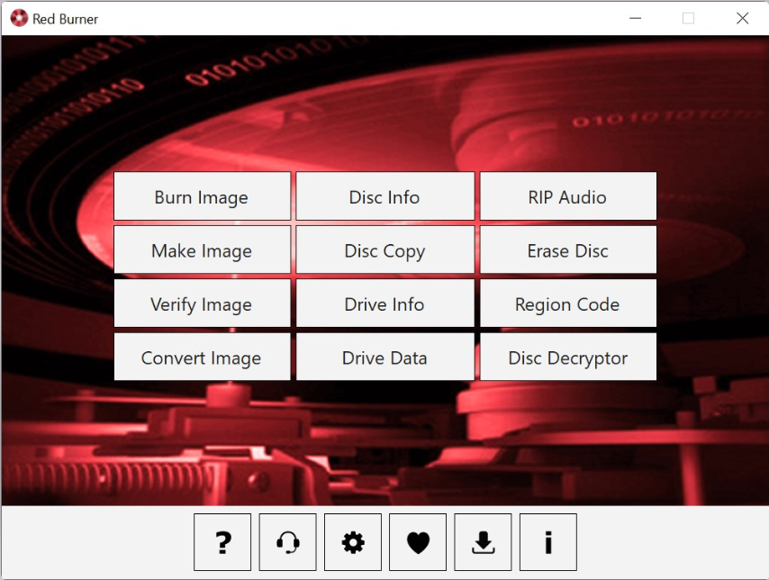769x580 pixels.
Task: Open Convert Image tool
Action: (202, 358)
